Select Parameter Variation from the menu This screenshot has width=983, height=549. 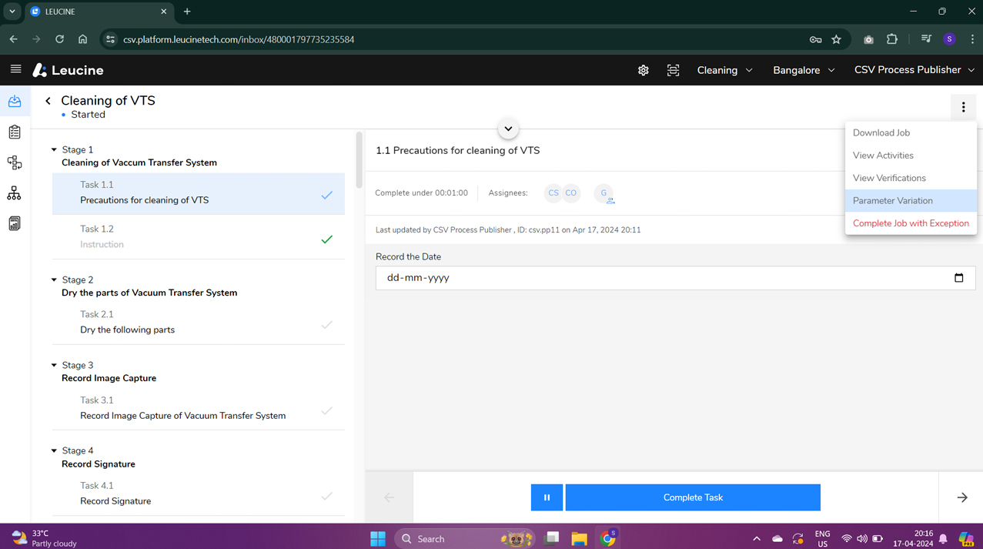(x=892, y=201)
